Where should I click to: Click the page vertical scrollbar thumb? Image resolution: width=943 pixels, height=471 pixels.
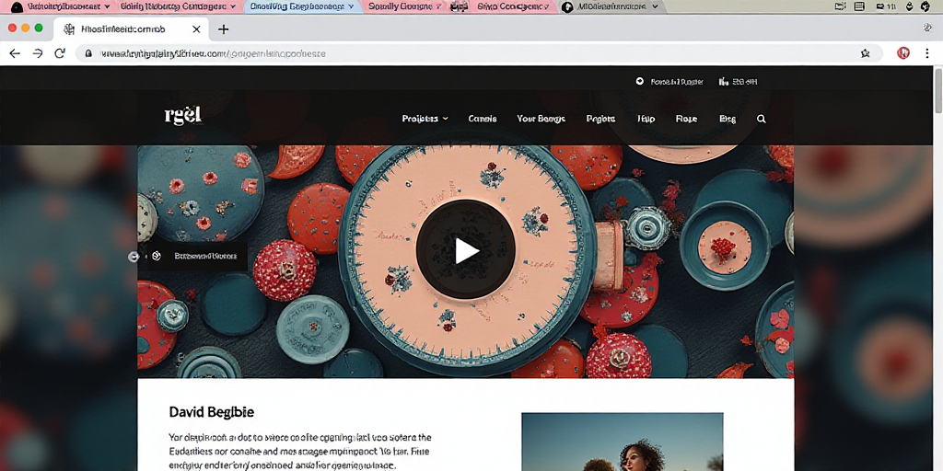click(x=937, y=90)
